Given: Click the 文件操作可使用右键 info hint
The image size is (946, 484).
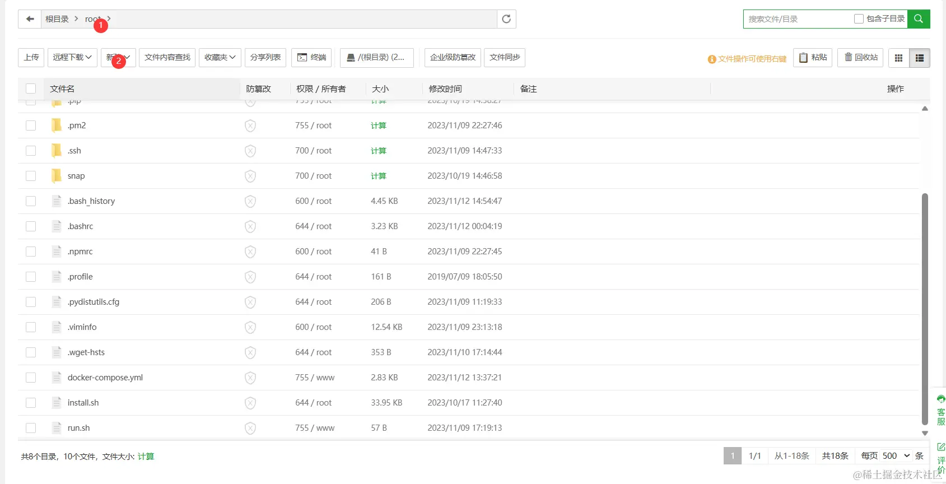Looking at the screenshot, I should click(x=747, y=59).
